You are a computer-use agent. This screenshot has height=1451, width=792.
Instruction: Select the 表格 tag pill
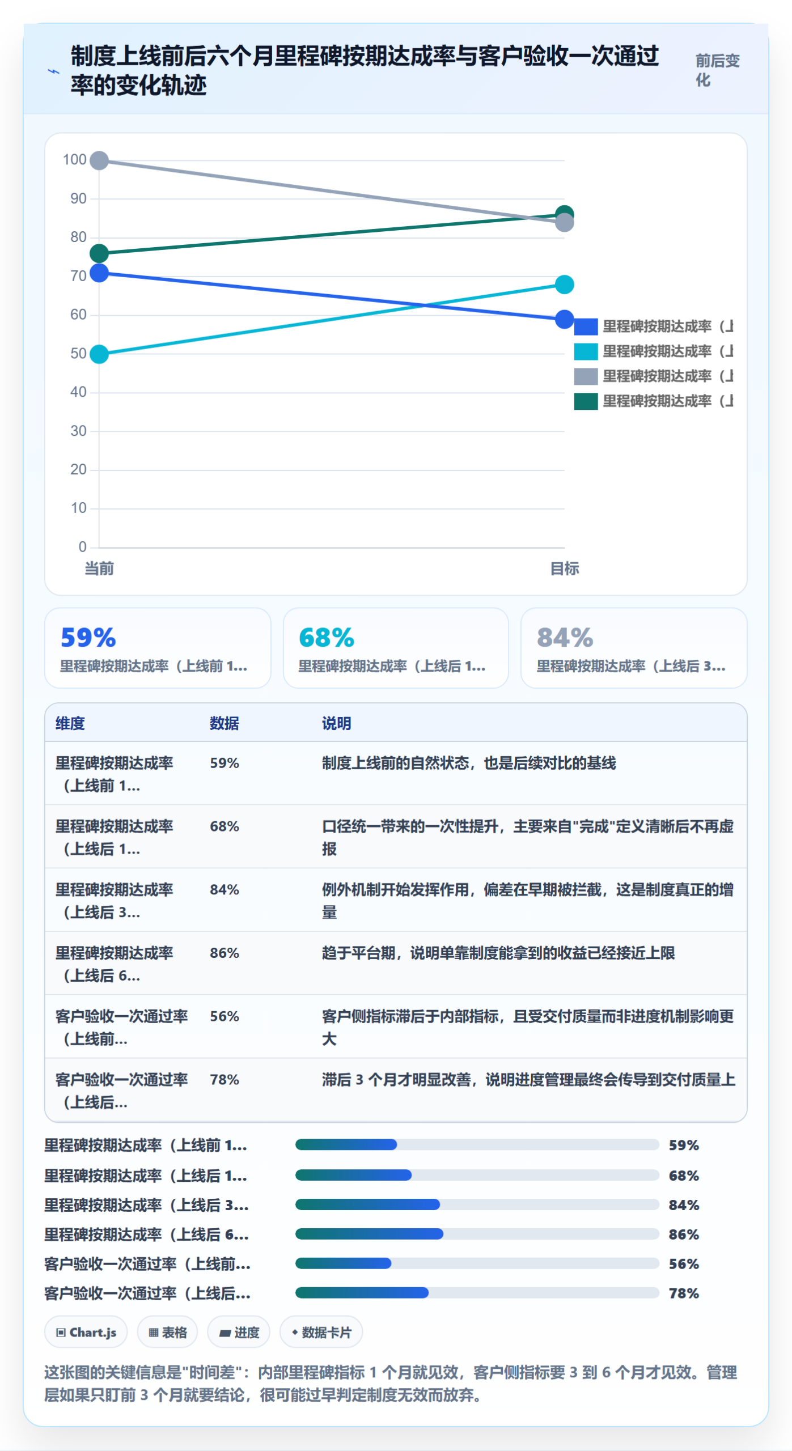click(x=167, y=1333)
